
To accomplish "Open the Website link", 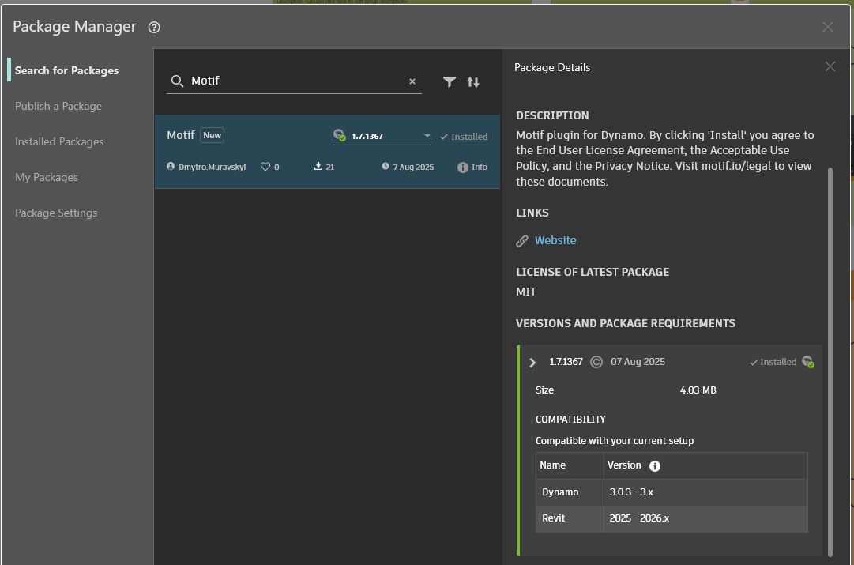I will [x=555, y=240].
